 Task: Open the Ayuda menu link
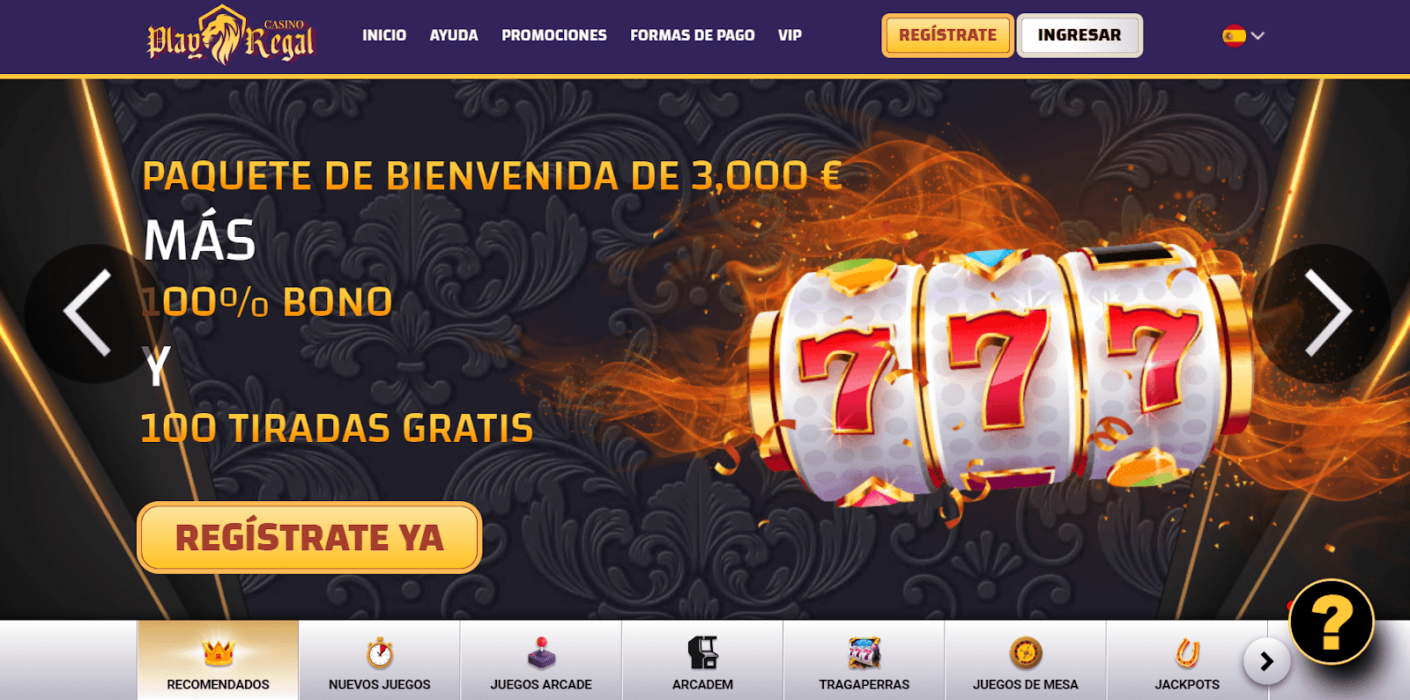454,35
